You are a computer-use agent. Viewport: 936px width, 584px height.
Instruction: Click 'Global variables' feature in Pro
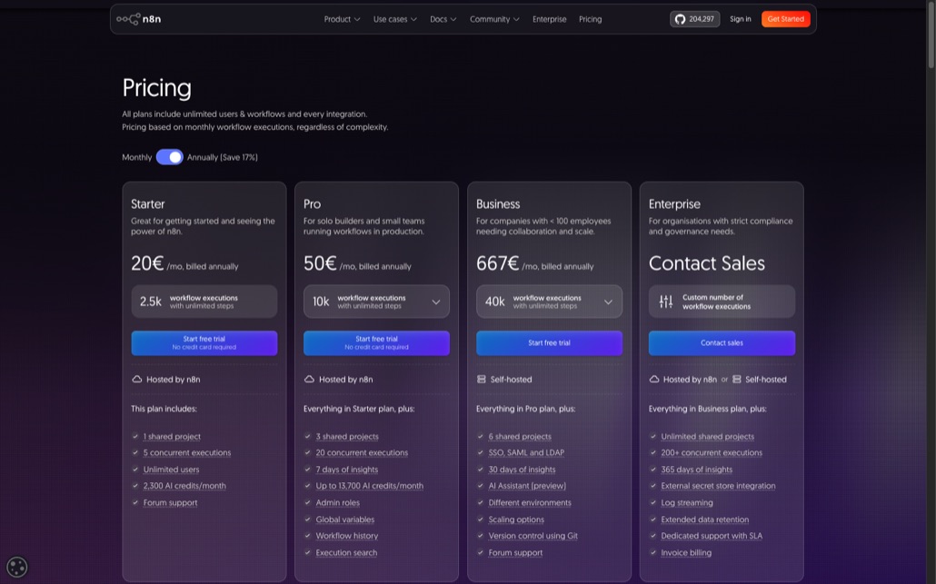(x=345, y=520)
